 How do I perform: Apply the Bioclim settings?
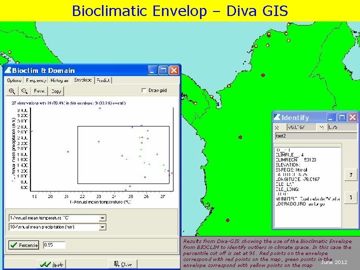pyautogui.click(x=51, y=264)
